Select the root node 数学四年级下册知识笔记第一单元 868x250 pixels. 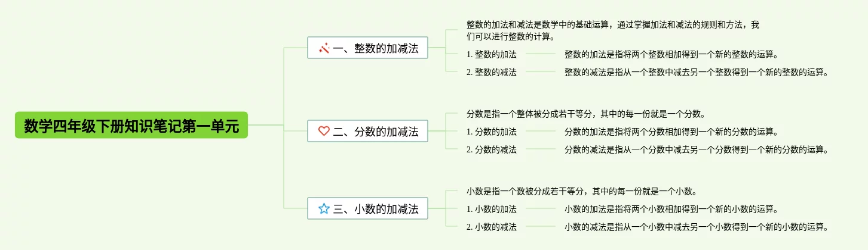point(131,126)
